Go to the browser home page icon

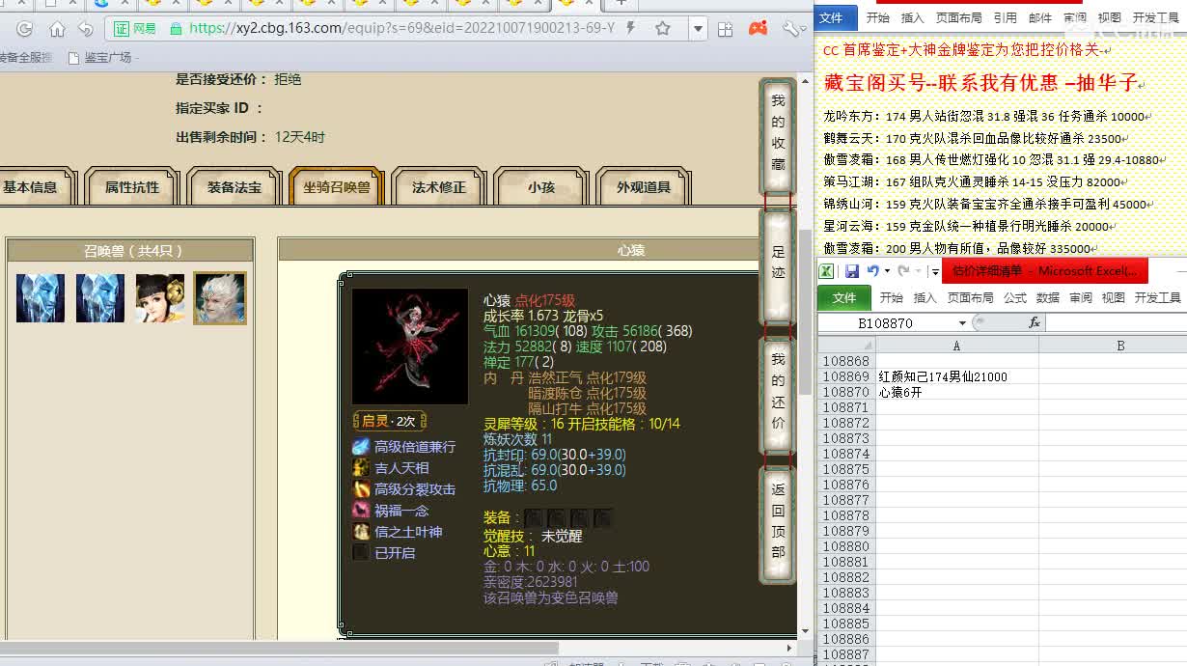tap(57, 29)
